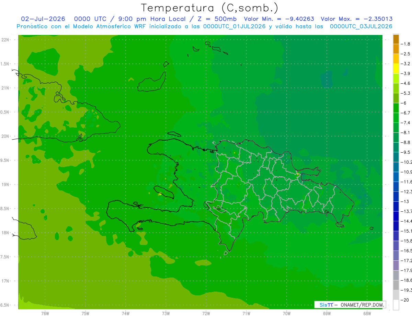The height and width of the screenshot is (318, 412).
Task: Click the '-6.7' colorbar value
Action: point(406,113)
